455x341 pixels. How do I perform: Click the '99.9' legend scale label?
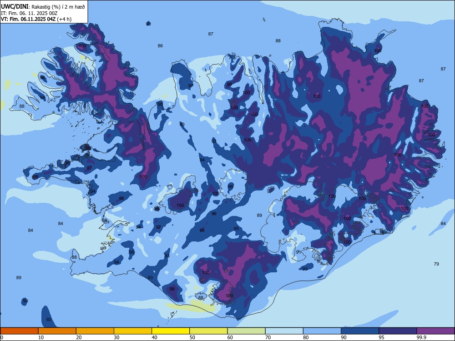coord(421,337)
